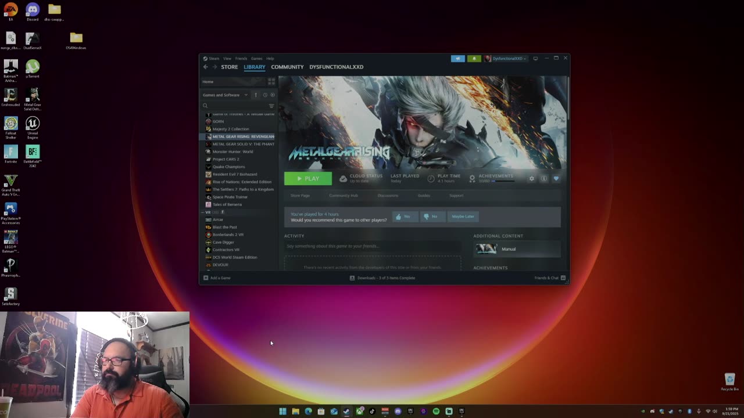Open the Steam menu
The height and width of the screenshot is (418, 744).
pyautogui.click(x=214, y=59)
